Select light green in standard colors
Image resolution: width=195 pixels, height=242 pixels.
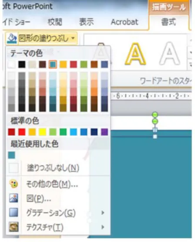[x=53, y=132]
